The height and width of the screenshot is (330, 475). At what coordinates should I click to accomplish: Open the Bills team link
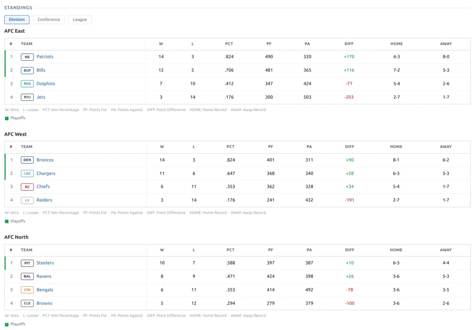[x=41, y=70]
